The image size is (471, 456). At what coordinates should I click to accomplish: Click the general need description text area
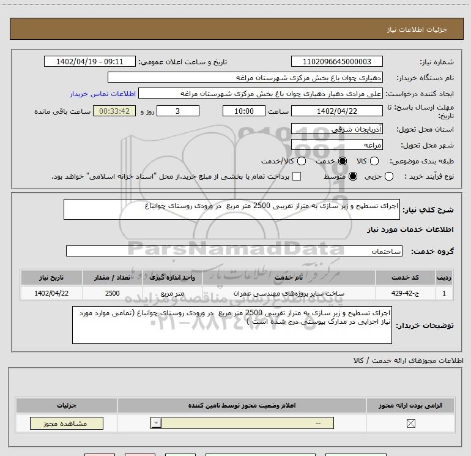click(x=232, y=209)
